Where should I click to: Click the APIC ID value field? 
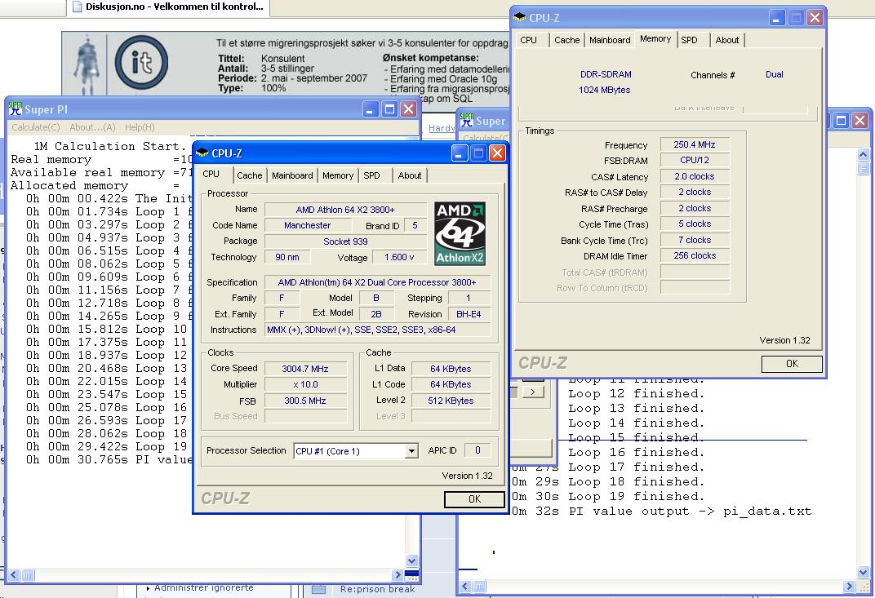(x=477, y=450)
